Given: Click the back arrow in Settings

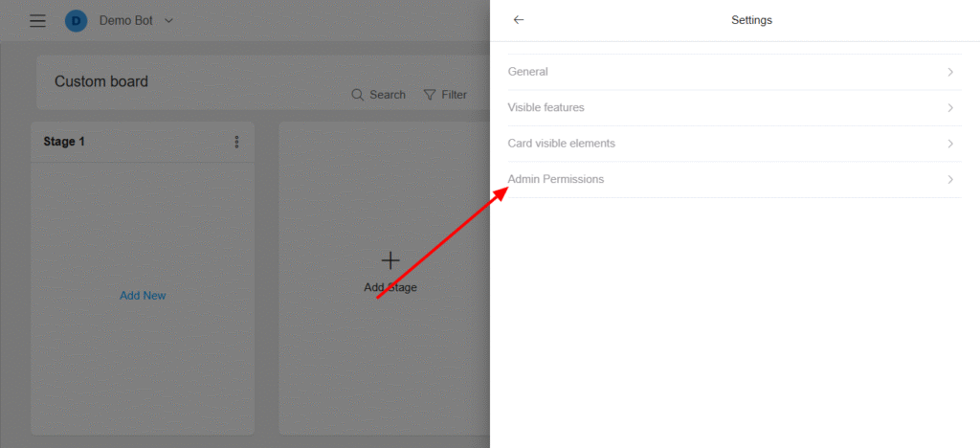Looking at the screenshot, I should point(518,20).
